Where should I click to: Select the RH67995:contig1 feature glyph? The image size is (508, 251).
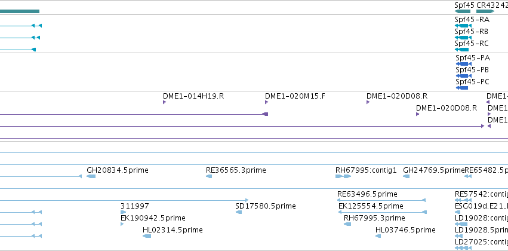pyautogui.click(x=343, y=176)
